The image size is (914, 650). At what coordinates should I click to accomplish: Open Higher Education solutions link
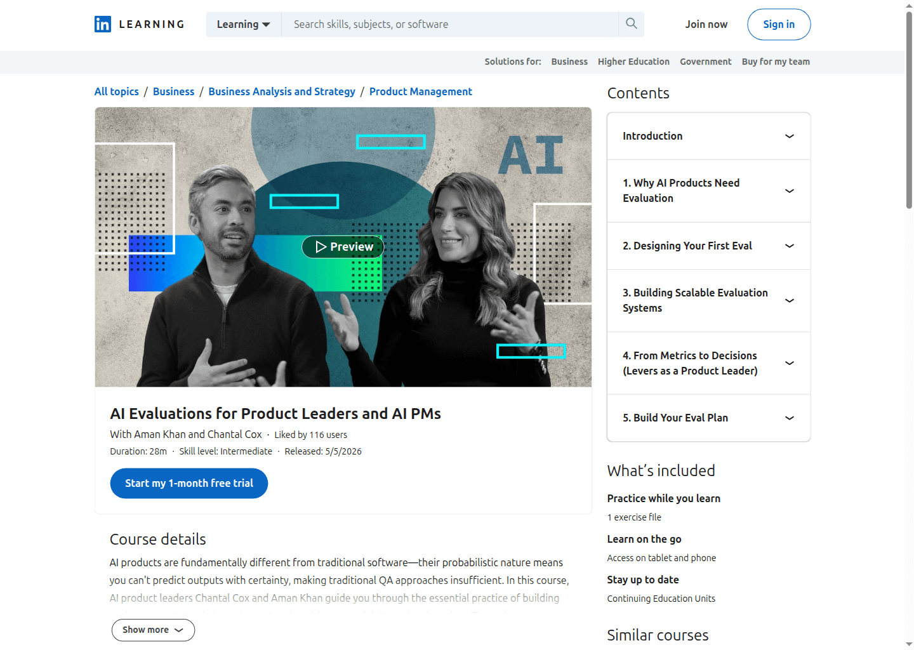click(633, 62)
